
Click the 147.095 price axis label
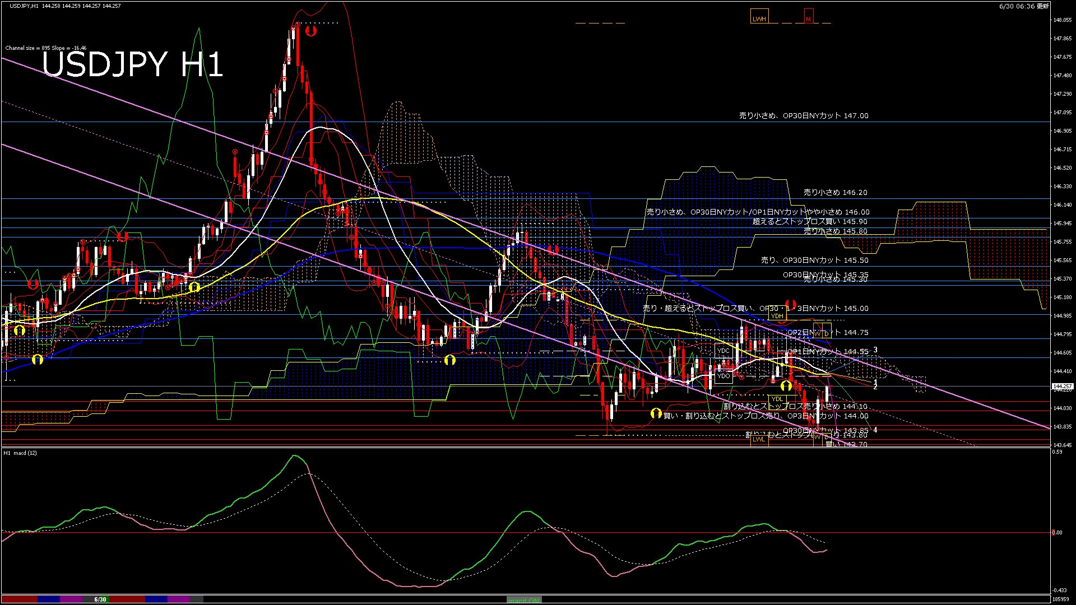pos(1063,113)
